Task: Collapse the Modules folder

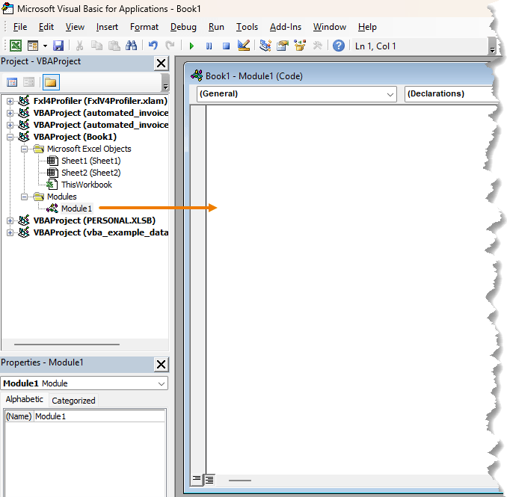Action: pos(24,197)
